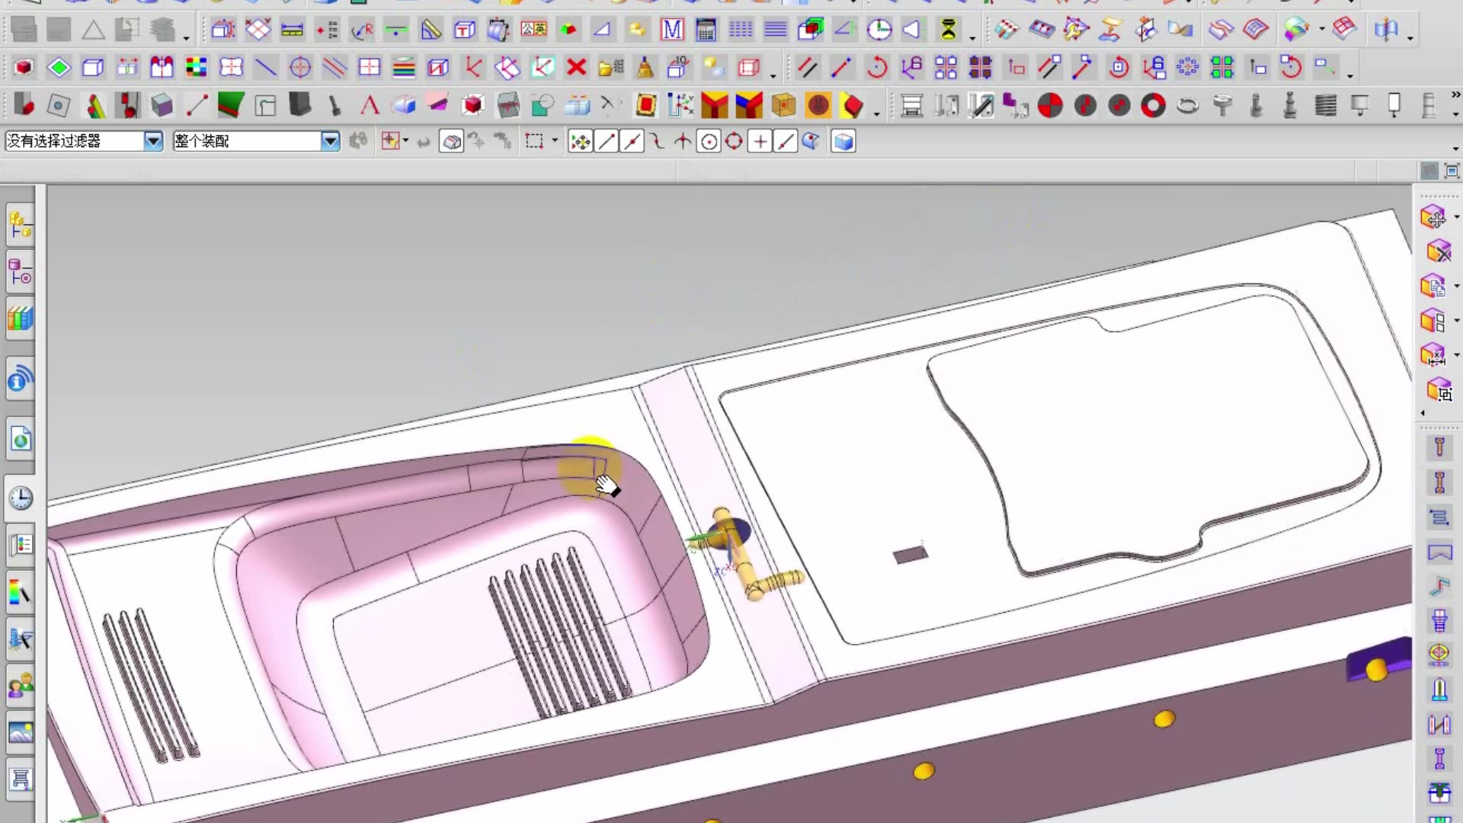Open the calculator tool icon

pyautogui.click(x=706, y=30)
